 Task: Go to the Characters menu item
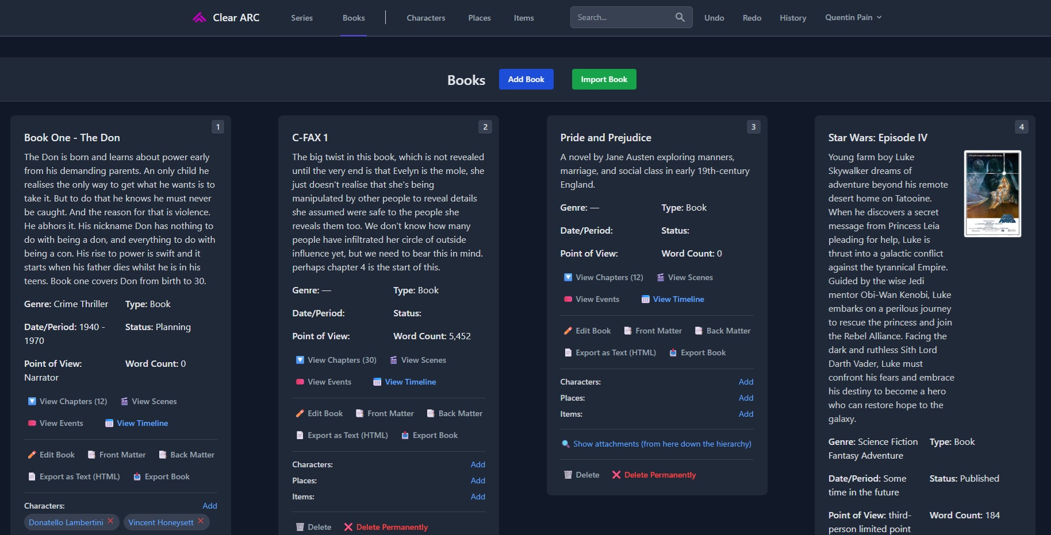click(425, 18)
